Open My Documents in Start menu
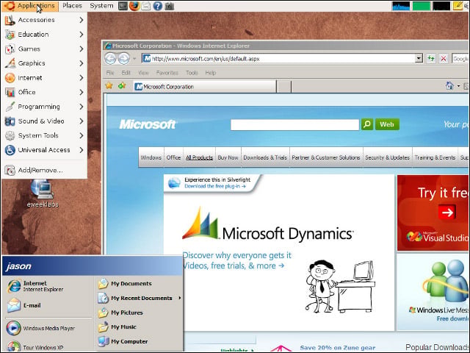 125,284
